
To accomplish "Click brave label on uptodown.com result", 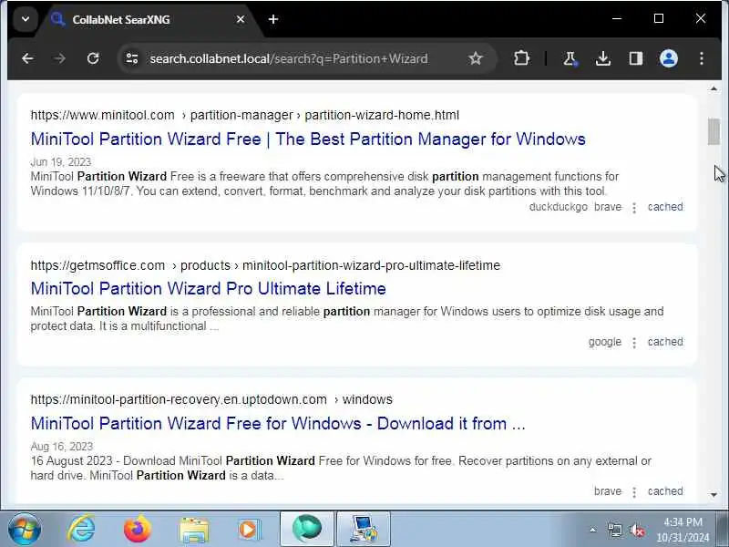I will [x=608, y=491].
